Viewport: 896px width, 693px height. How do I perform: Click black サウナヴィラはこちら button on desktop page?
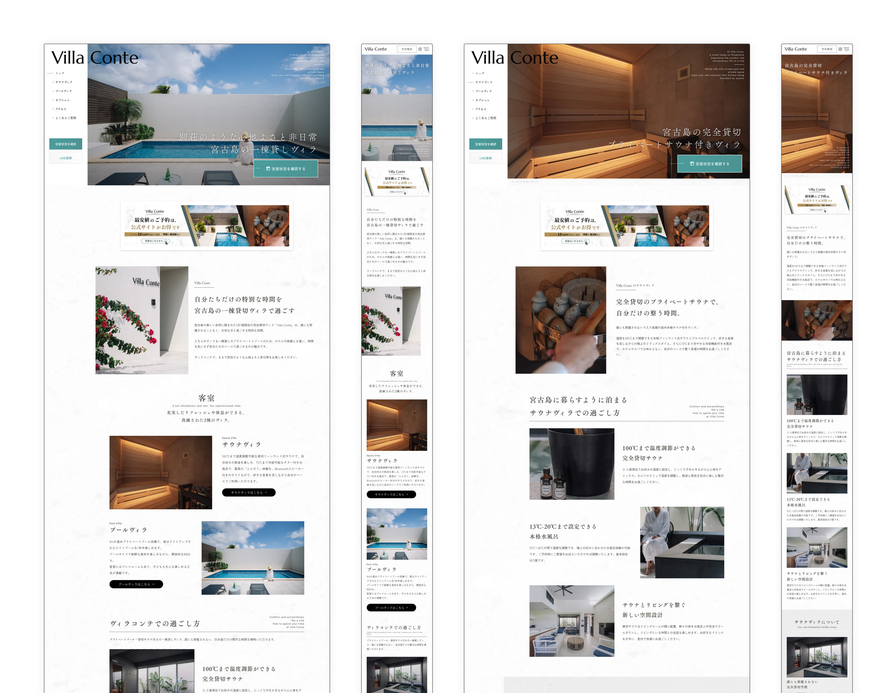tap(249, 493)
